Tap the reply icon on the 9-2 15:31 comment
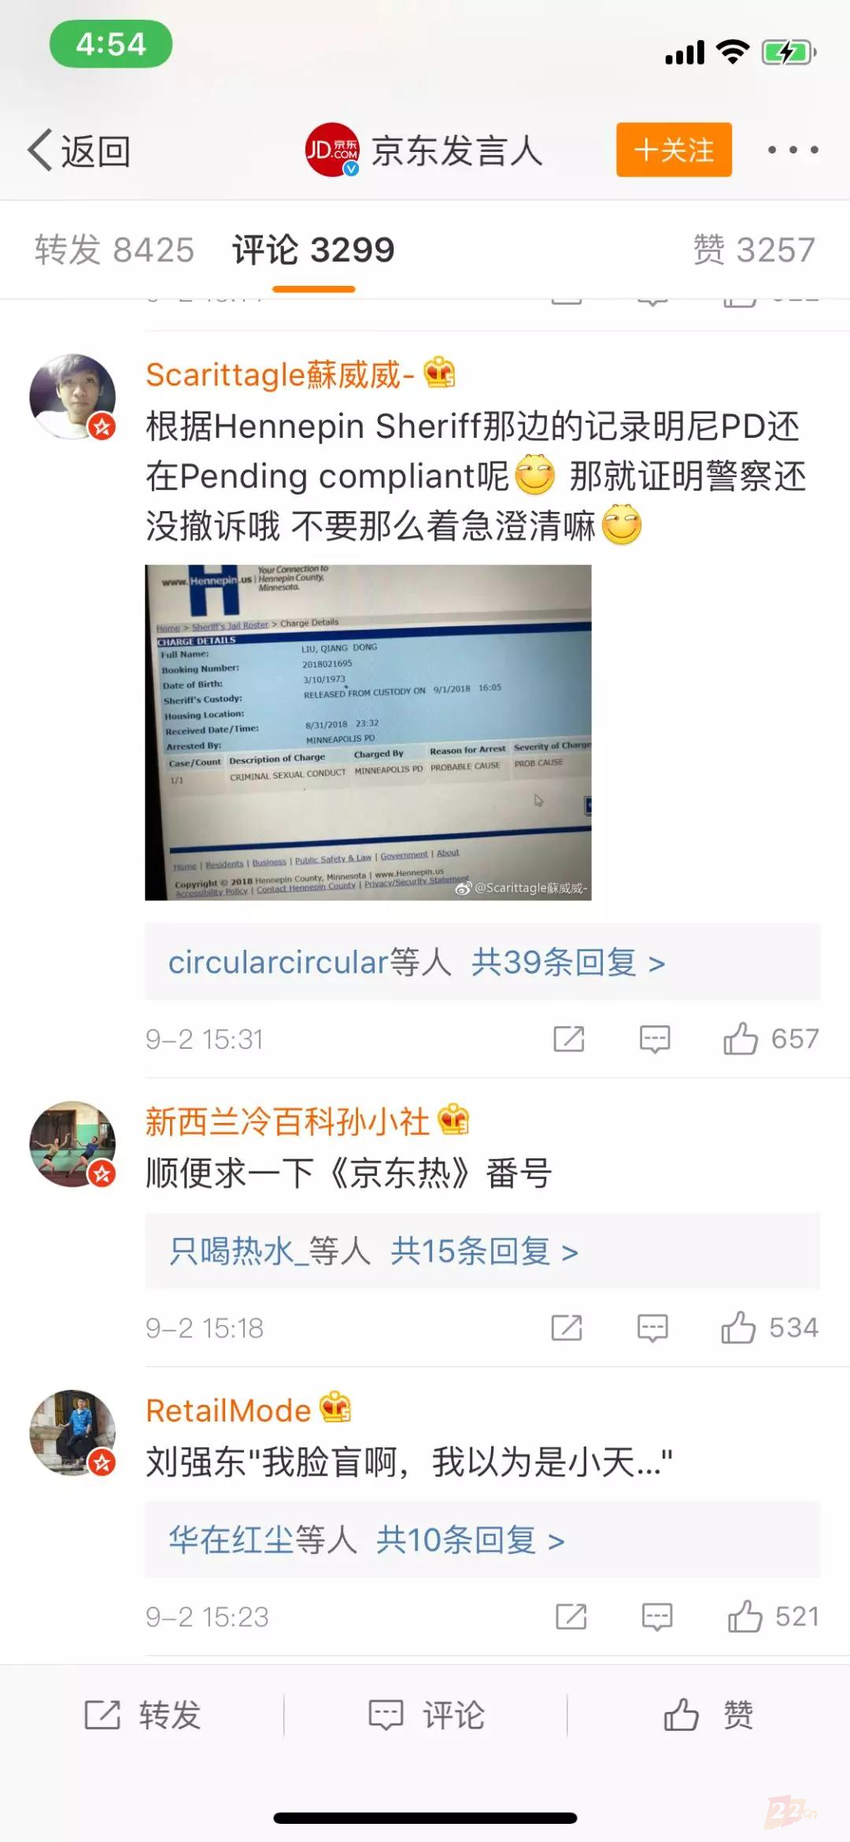 point(655,1039)
